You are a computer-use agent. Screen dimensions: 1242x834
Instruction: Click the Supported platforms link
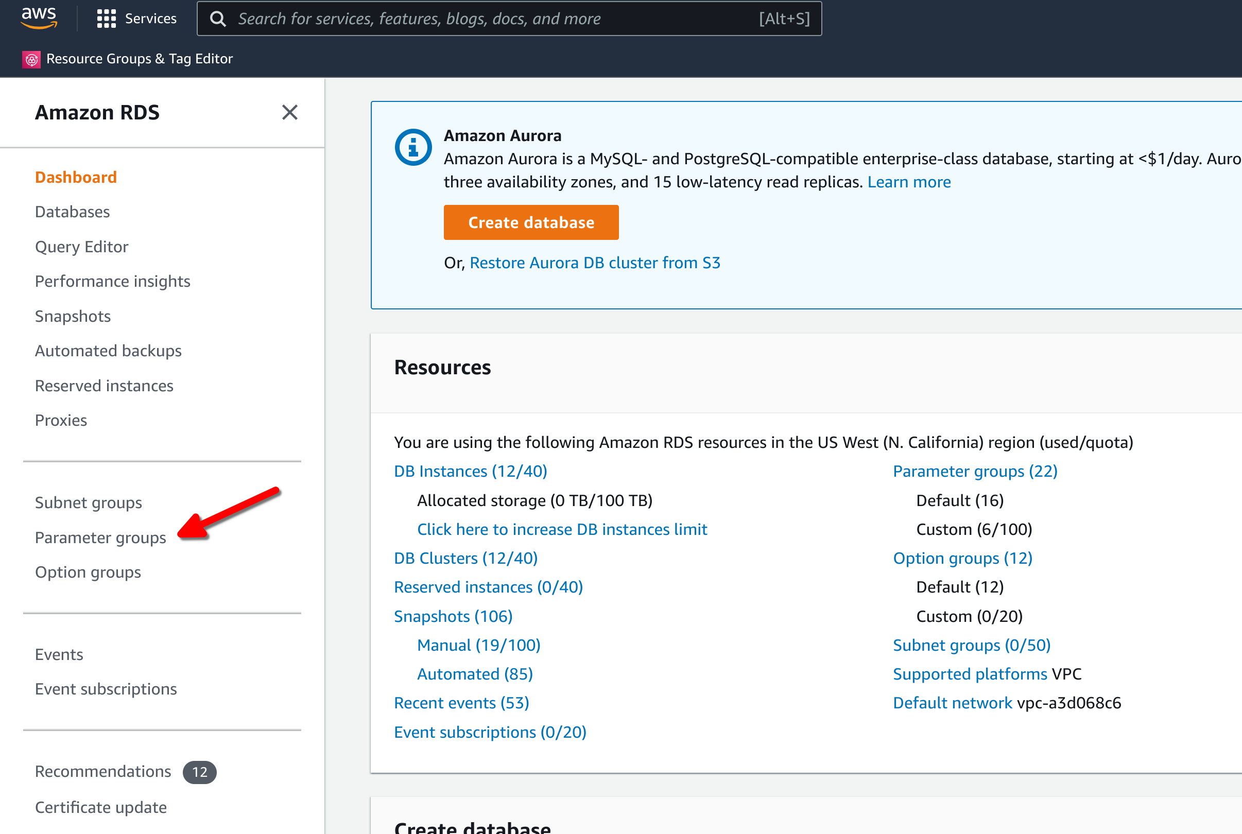click(x=970, y=674)
